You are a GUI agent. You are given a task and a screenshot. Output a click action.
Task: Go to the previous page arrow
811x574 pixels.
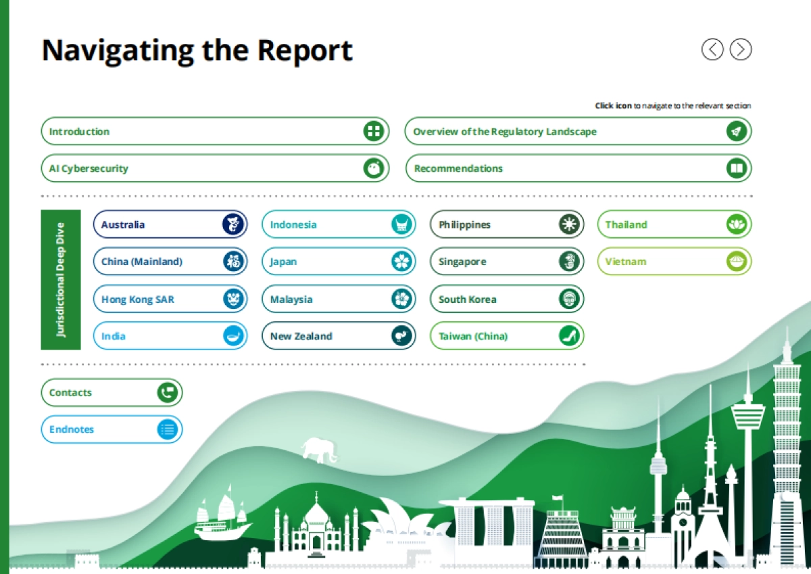point(712,49)
